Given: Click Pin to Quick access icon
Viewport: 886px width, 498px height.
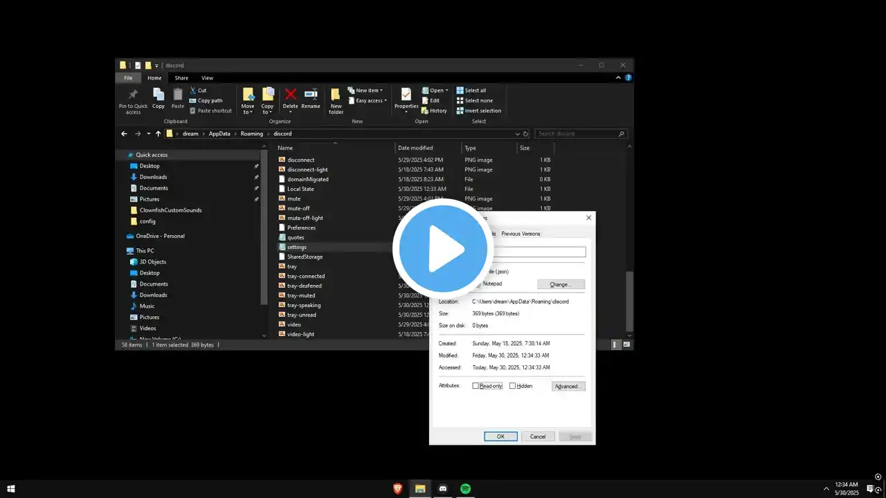Looking at the screenshot, I should pyautogui.click(x=133, y=95).
